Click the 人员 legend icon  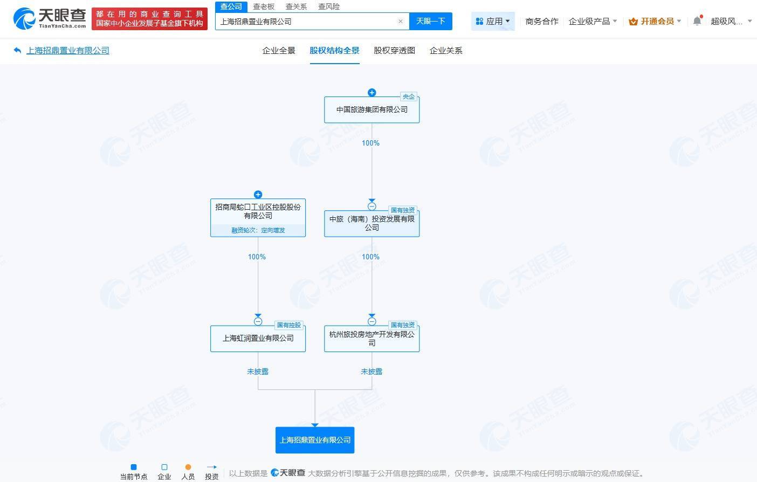(188, 467)
